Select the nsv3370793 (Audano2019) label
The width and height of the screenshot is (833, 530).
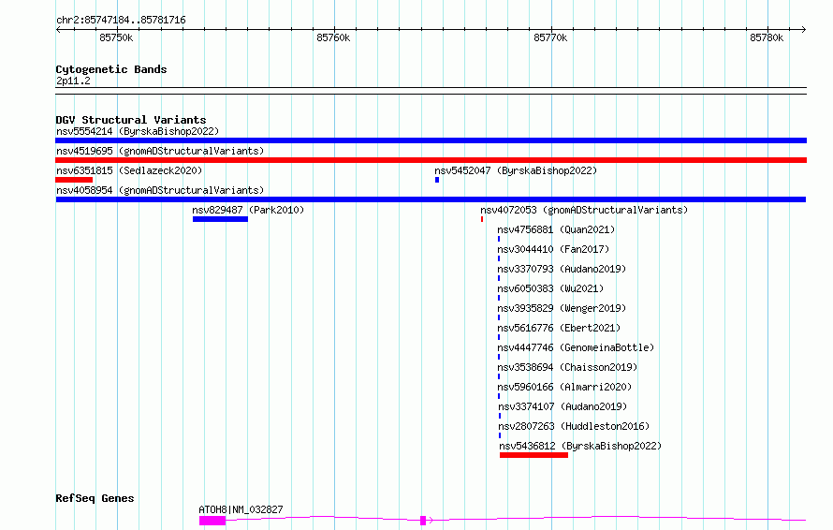click(x=562, y=269)
